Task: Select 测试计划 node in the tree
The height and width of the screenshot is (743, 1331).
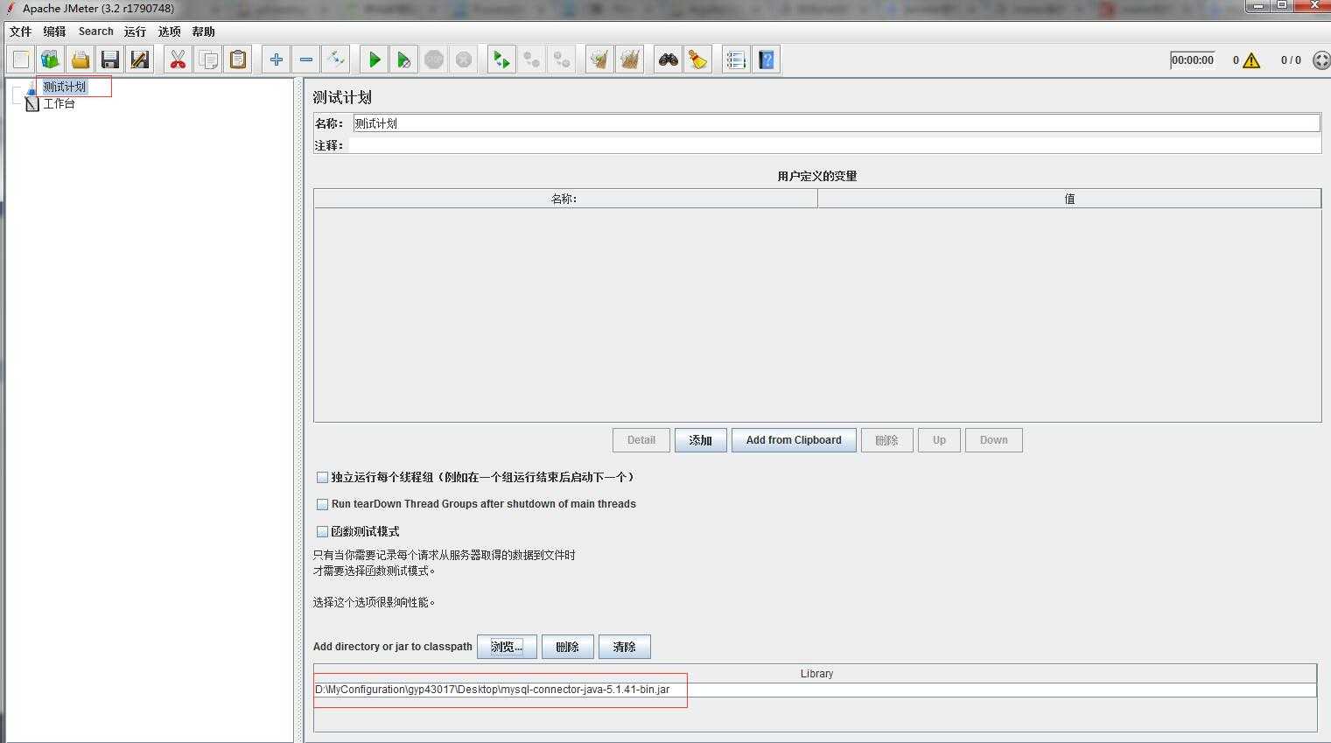Action: 65,87
